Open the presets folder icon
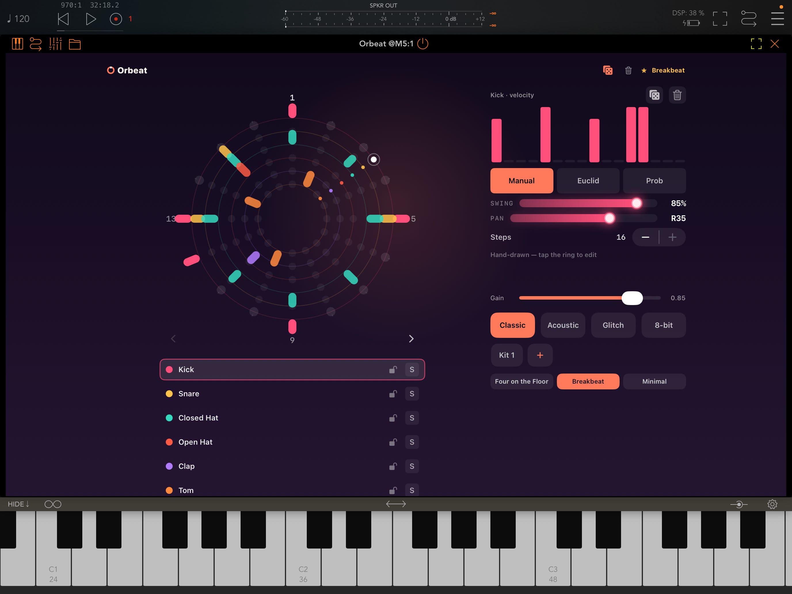The height and width of the screenshot is (594, 792). click(75, 44)
